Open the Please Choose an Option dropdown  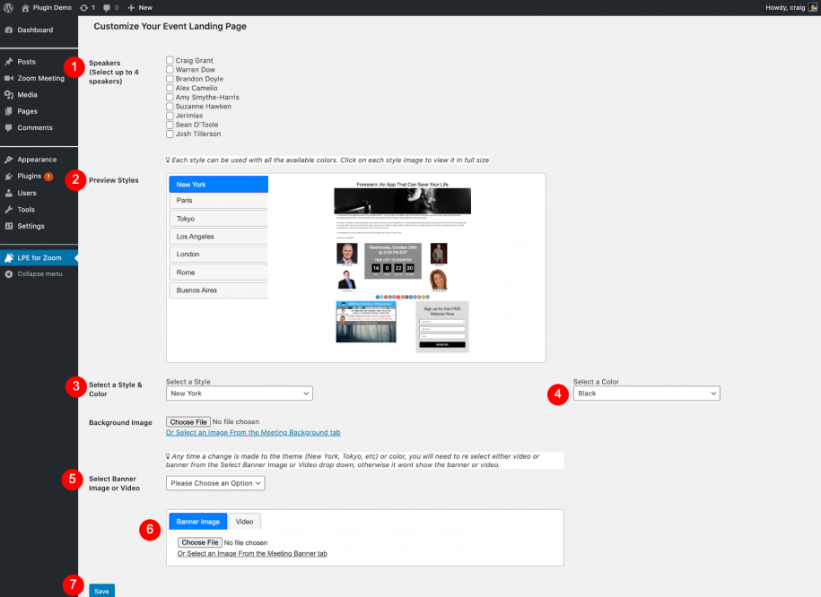point(214,482)
